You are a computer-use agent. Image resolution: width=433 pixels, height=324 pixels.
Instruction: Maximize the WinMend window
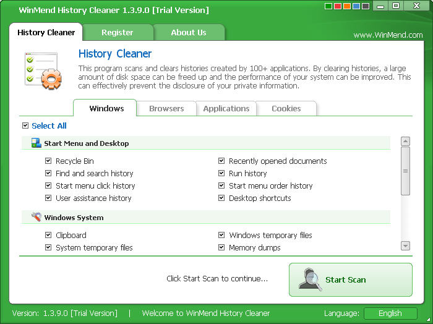396,6
